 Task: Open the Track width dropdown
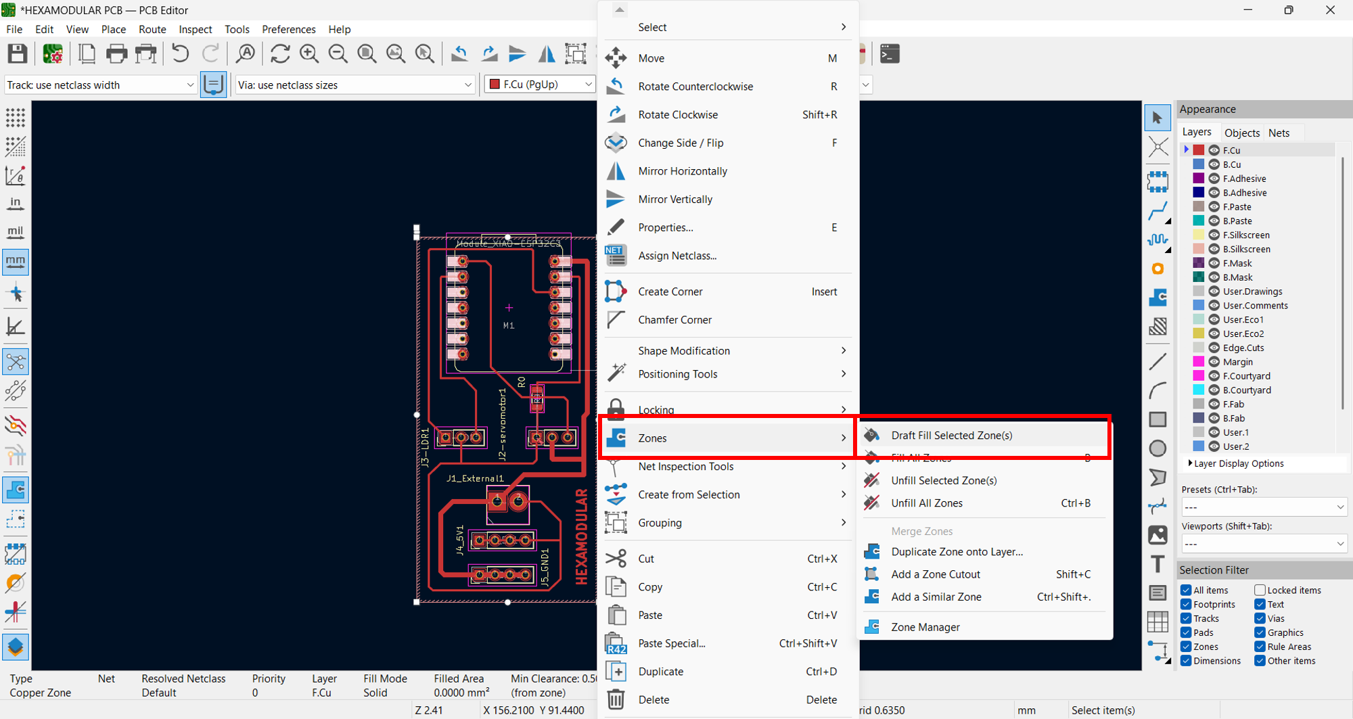100,85
